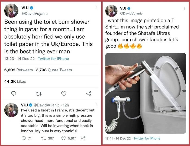This screenshot has height=146, width=190.
Task: Click the Twitter for iPhone link in the left tweet
Action: (53, 59)
